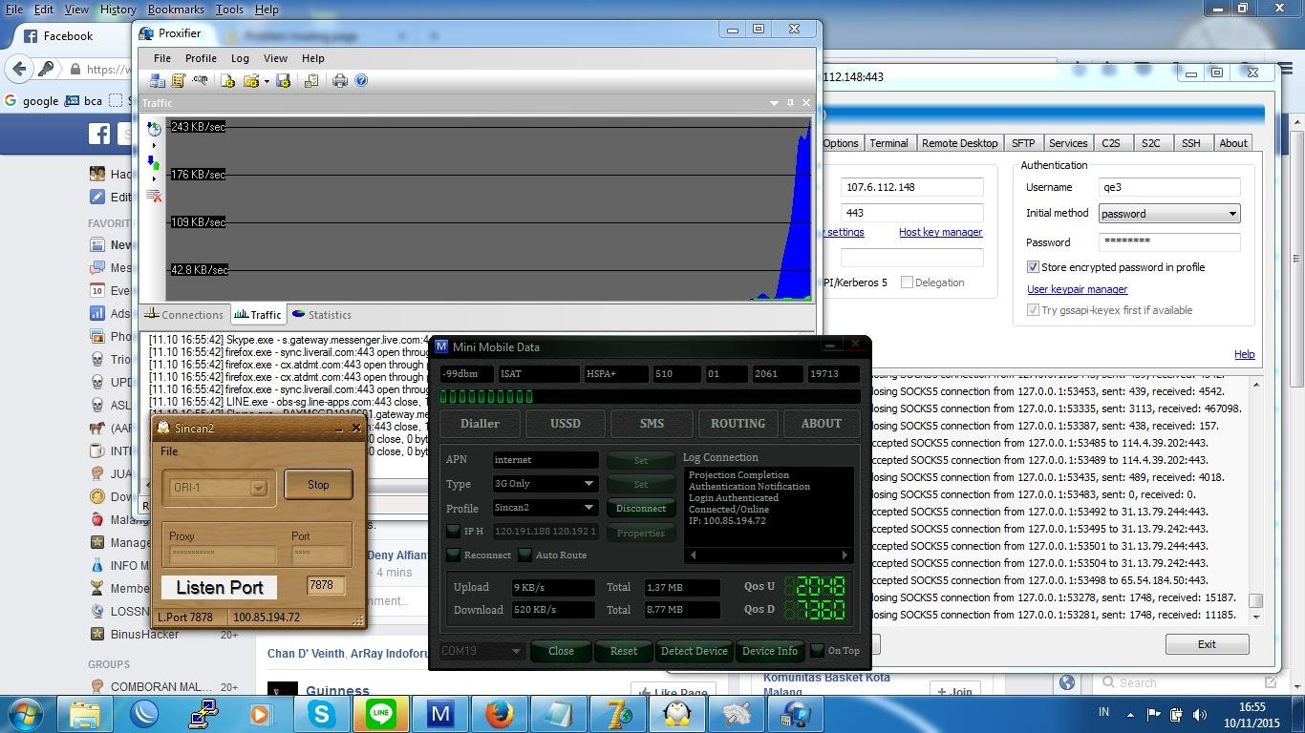Click the Stop button in Sincan2

318,485
